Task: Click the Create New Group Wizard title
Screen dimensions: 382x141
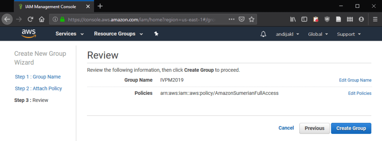Action: pyautogui.click(x=40, y=58)
